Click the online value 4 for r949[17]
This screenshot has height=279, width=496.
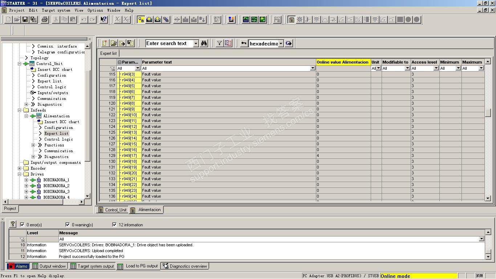pyautogui.click(x=343, y=155)
